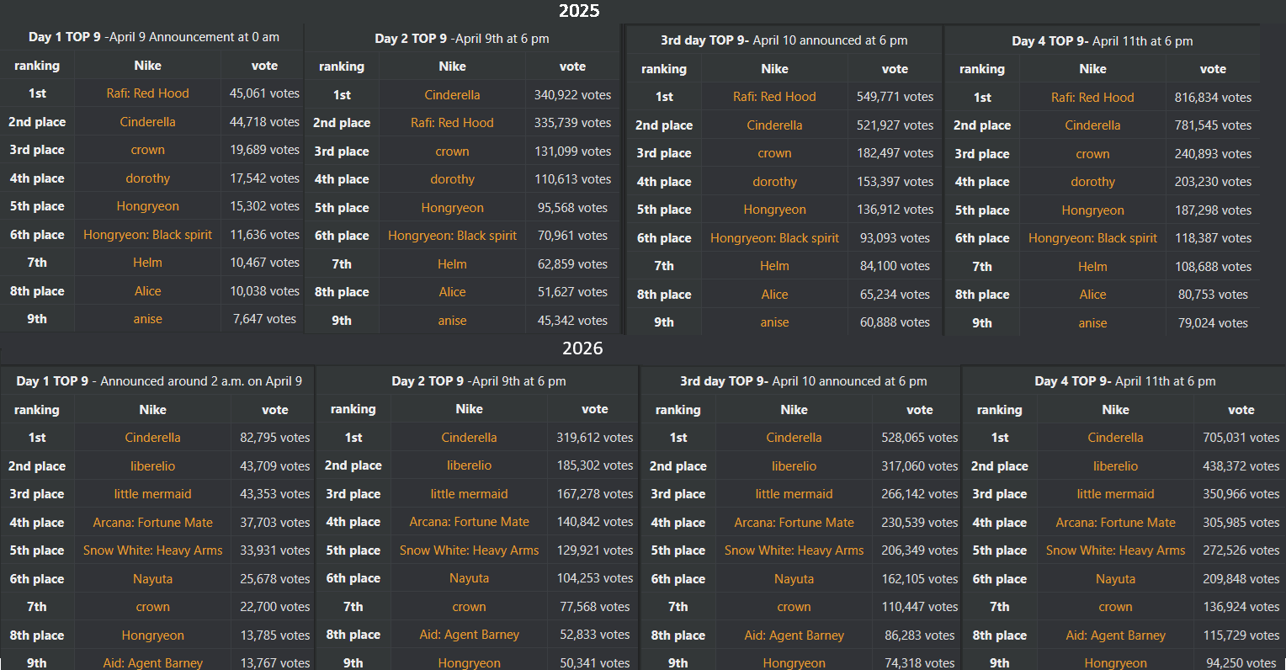This screenshot has width=1286, height=670.
Task: Click the '33,931 votes' cell
Action: pyautogui.click(x=275, y=550)
